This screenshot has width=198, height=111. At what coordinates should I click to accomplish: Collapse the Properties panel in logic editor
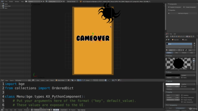click(x=168, y=10)
